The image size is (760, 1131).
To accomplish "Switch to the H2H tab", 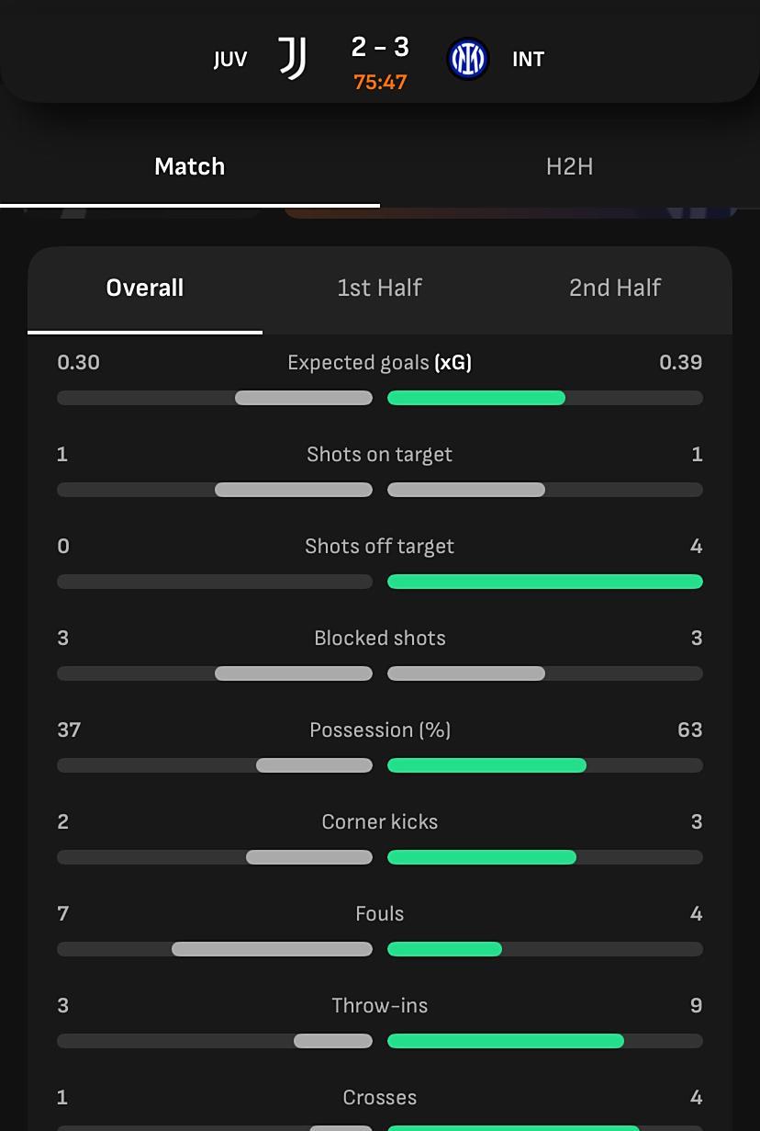I will 569,166.
